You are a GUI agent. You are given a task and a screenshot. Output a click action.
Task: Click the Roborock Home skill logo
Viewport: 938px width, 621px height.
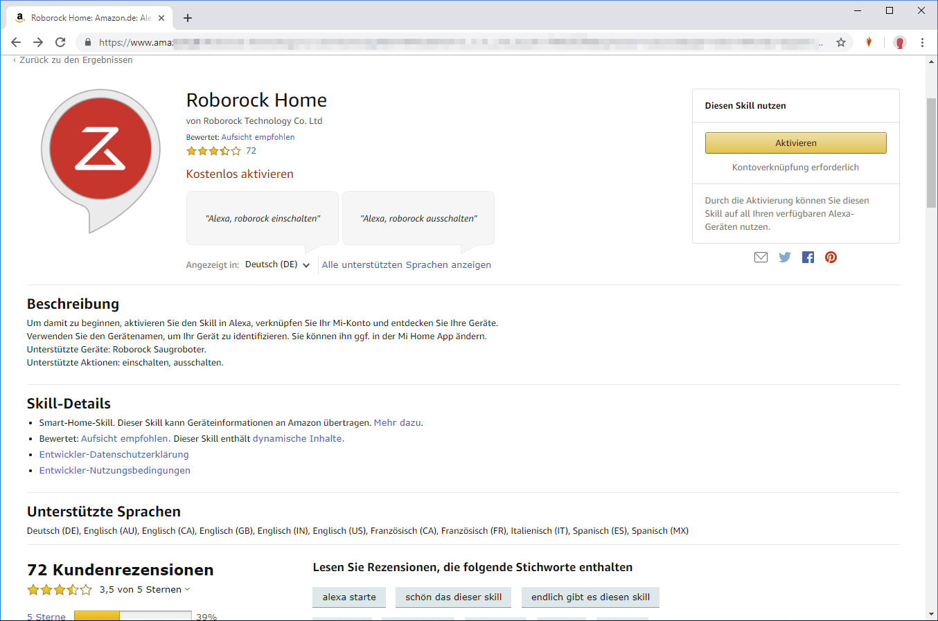tap(100, 161)
